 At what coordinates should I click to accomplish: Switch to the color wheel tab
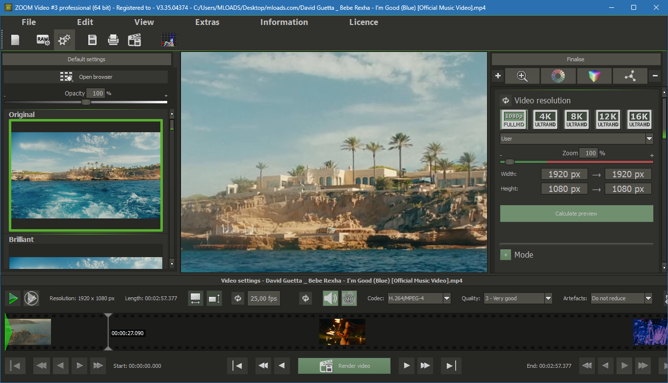click(x=558, y=76)
